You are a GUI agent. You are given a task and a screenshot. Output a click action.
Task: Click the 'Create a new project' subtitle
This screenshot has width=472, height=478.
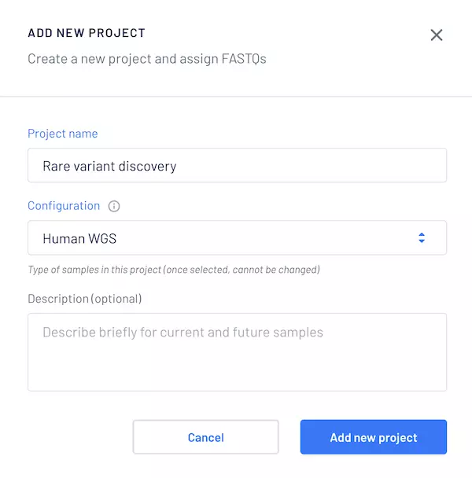(94, 59)
